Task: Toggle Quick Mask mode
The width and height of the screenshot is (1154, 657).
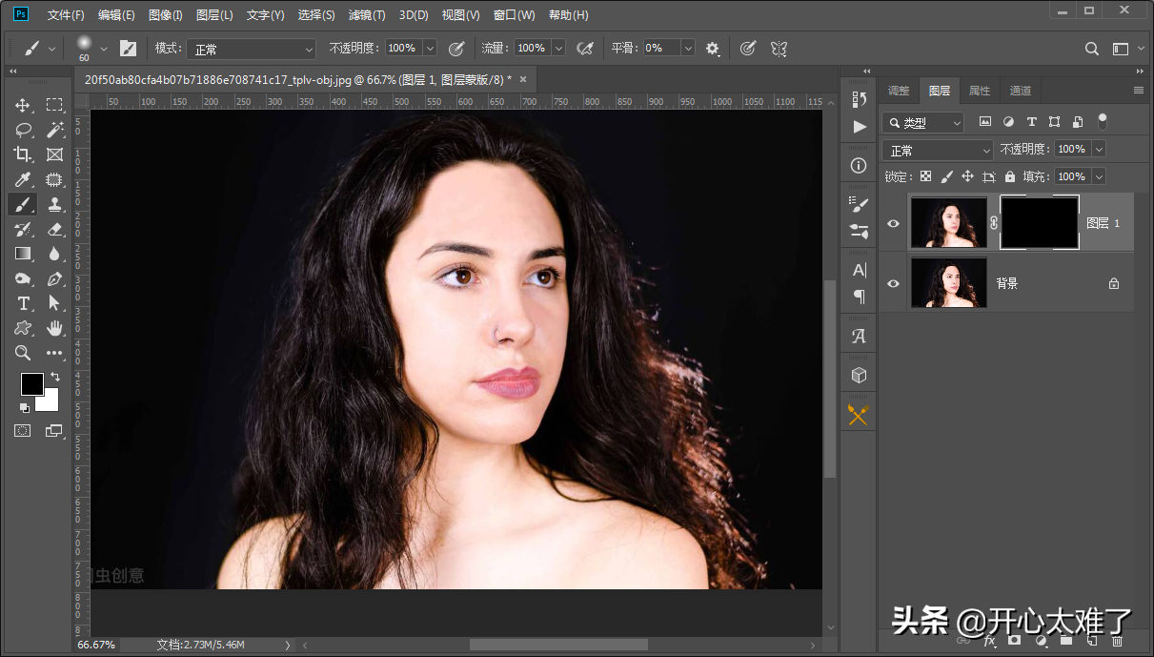Action: click(x=22, y=431)
